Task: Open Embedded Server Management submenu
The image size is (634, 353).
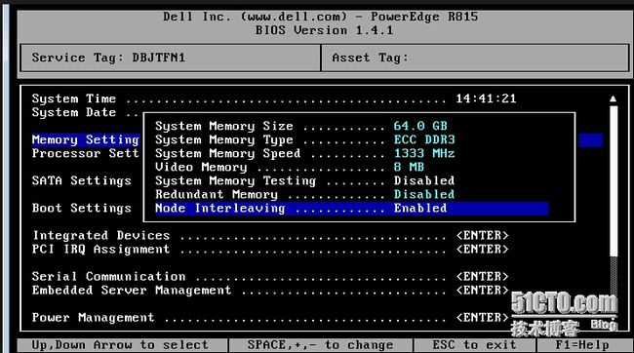Action: (x=132, y=291)
